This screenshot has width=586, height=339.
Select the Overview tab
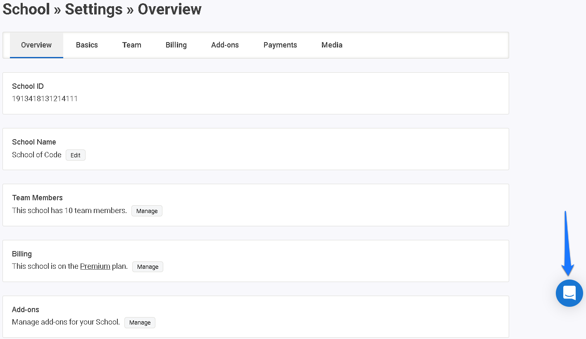[36, 45]
